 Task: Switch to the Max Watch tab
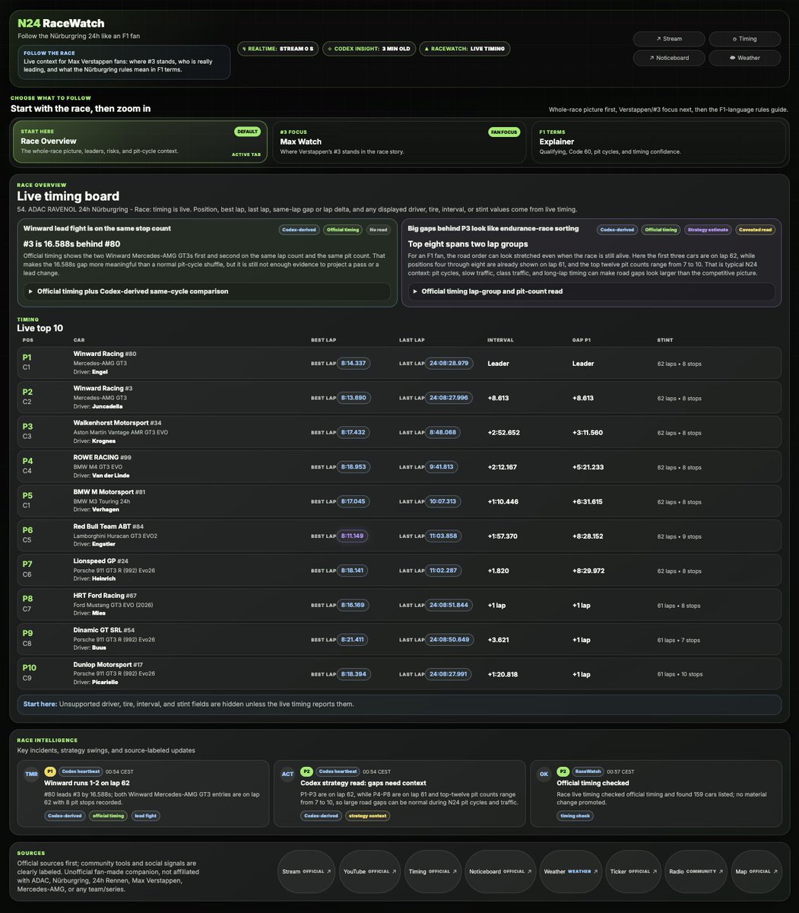pos(399,142)
